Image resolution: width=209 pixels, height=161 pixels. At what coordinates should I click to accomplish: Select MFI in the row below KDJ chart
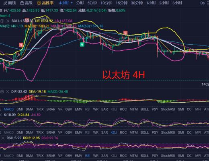point(198,132)
